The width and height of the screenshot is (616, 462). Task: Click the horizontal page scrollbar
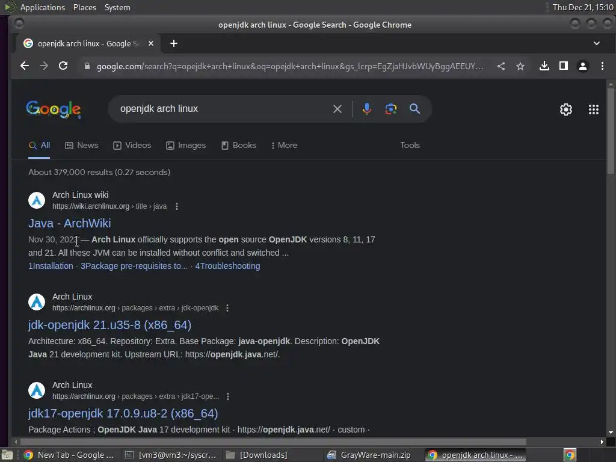(273, 442)
